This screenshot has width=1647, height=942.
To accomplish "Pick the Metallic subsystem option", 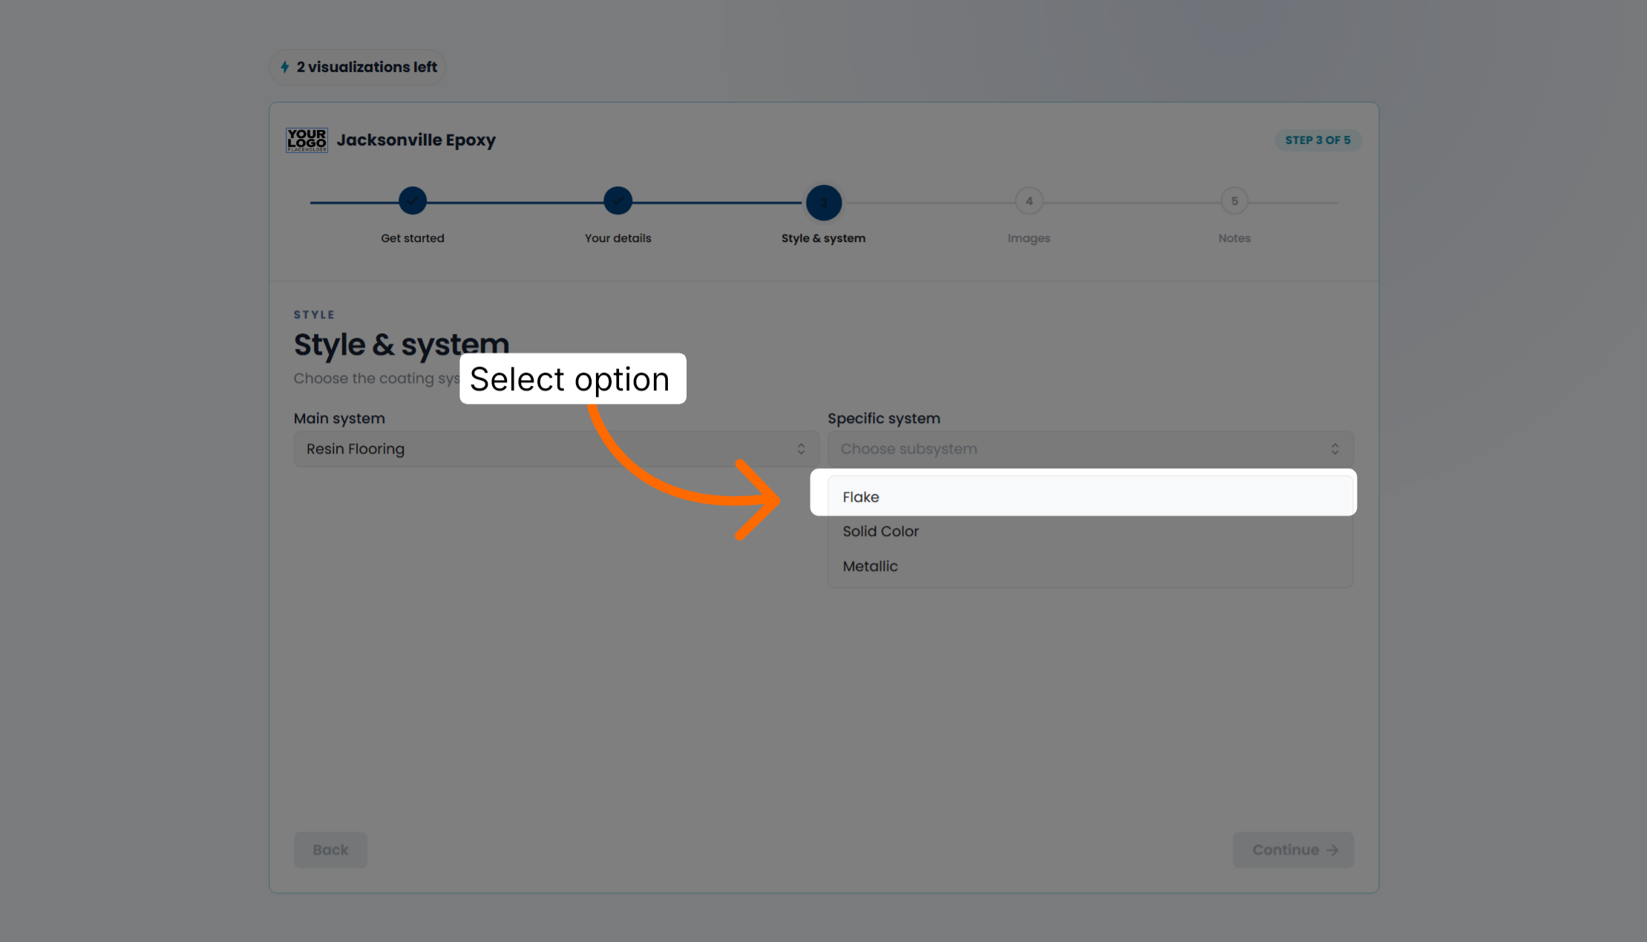I will (x=1090, y=566).
